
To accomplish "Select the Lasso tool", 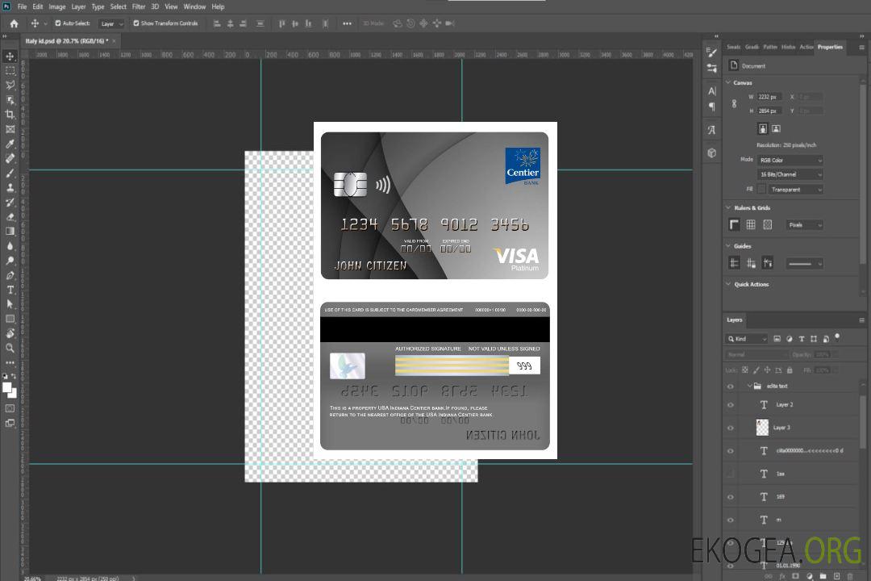I will click(10, 85).
